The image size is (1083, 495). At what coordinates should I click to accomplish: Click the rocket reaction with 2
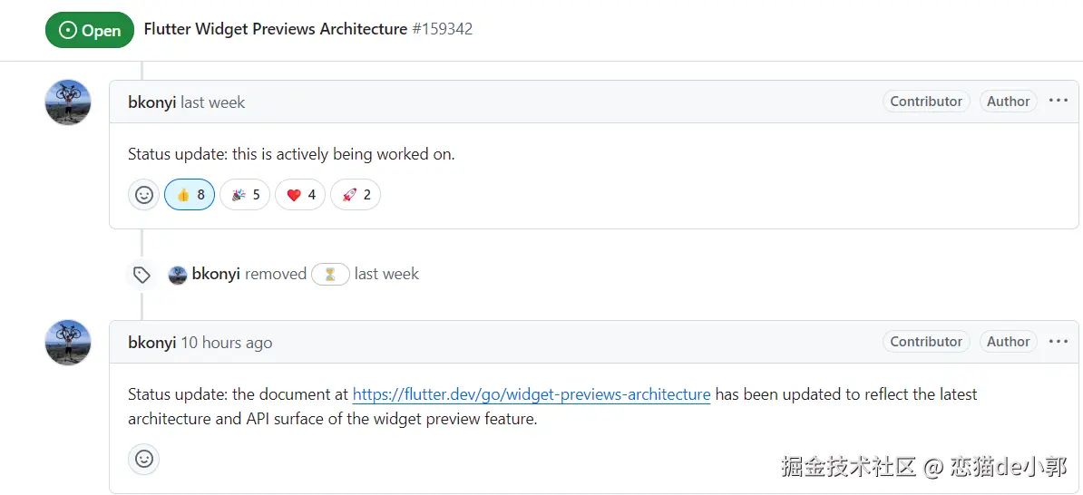[356, 195]
